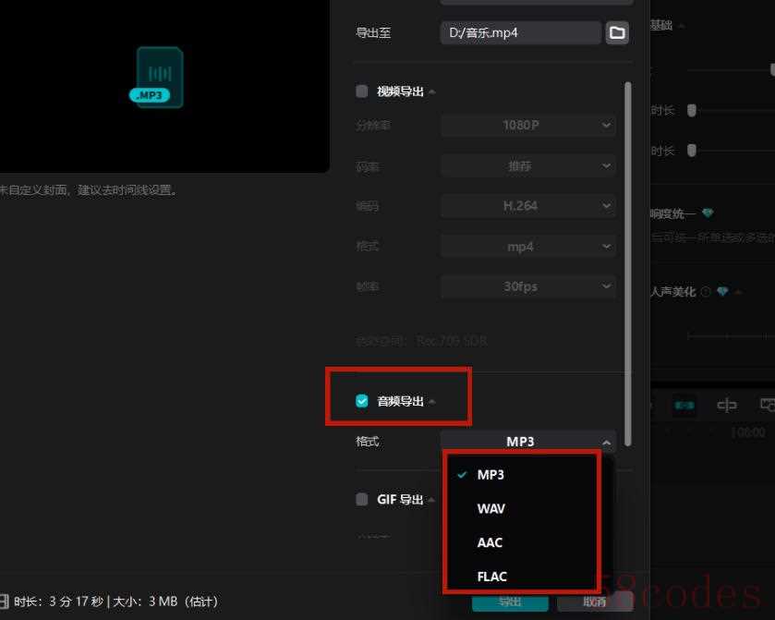Image resolution: width=775 pixels, height=620 pixels.
Task: Click the first 时长 slider handle
Action: tap(691, 111)
